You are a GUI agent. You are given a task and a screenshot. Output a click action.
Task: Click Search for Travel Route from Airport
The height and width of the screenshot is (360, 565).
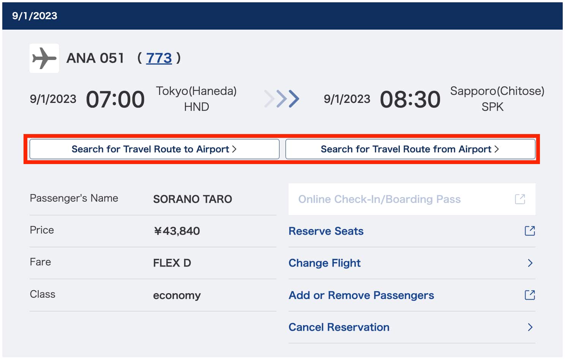pyautogui.click(x=410, y=149)
